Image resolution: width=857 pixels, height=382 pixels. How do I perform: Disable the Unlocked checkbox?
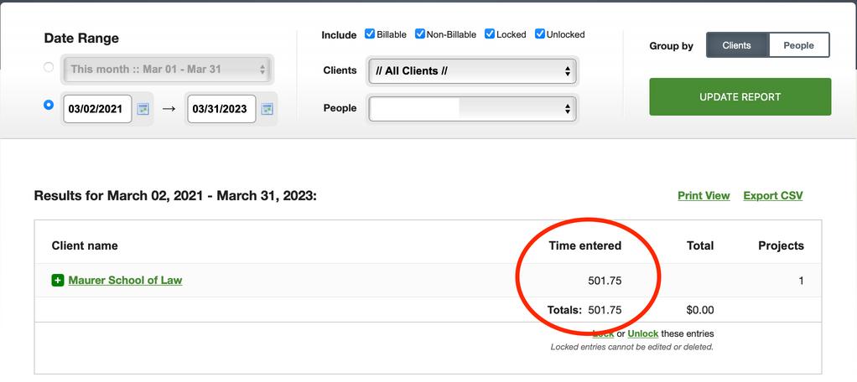(540, 34)
